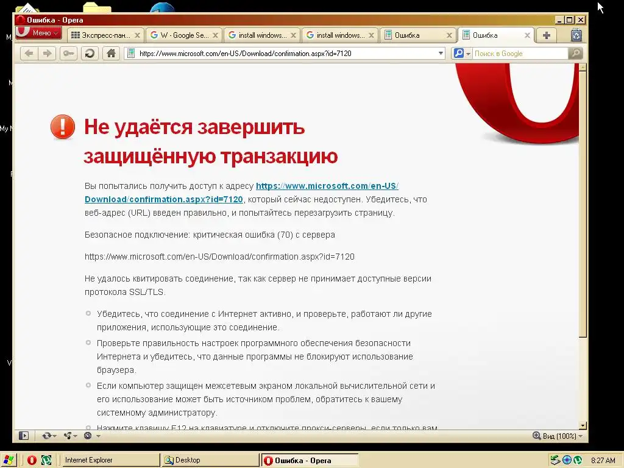Open the Opera Меню button
Screen dimensions: 624x468
coord(38,33)
